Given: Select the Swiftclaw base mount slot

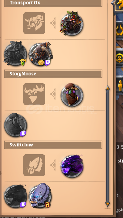Looking at the screenshot, I should click(x=34, y=165).
